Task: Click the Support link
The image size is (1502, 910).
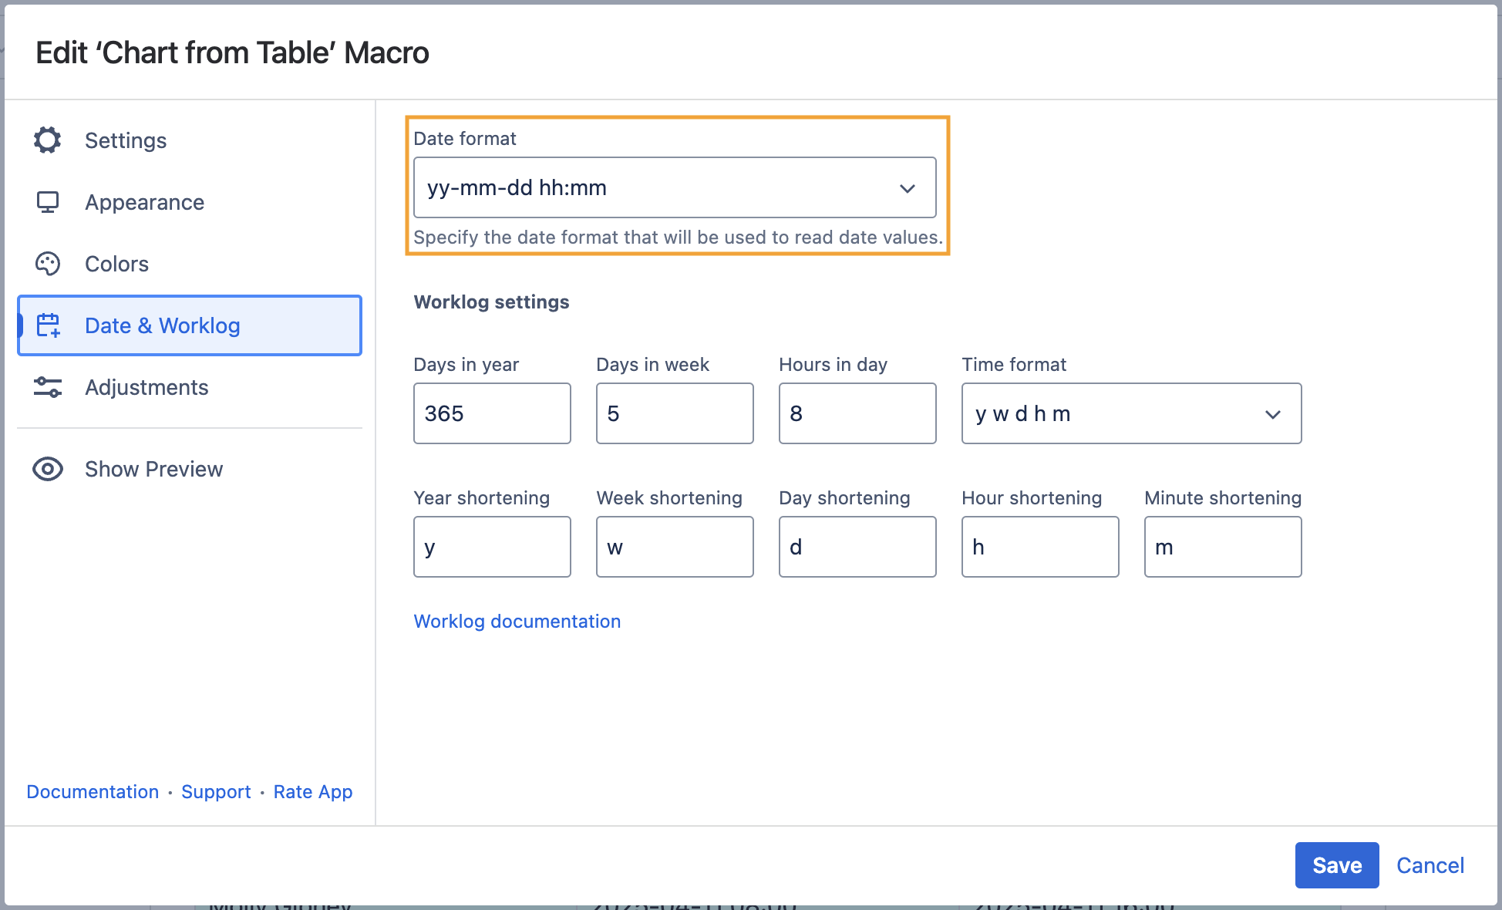Action: point(216,792)
